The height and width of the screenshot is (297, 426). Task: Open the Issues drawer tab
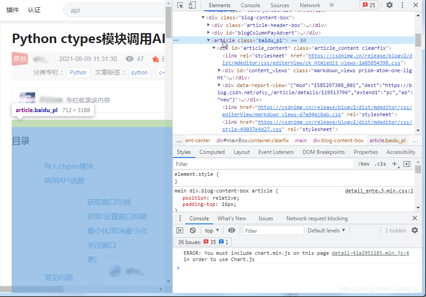pos(266,218)
